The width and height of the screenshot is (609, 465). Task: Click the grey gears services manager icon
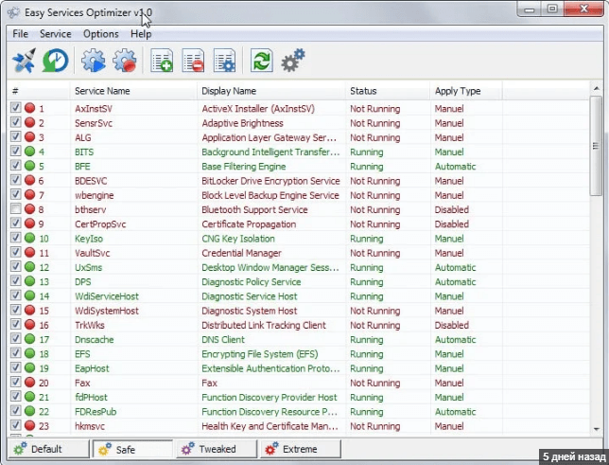pos(293,61)
